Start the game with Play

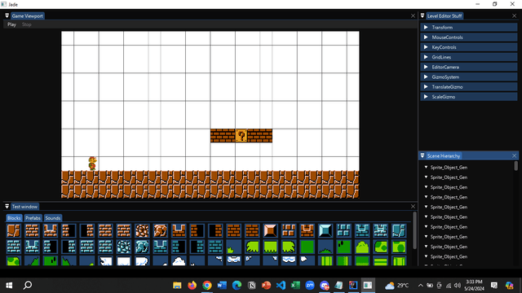click(x=11, y=24)
